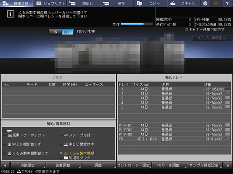Open サンプル排紙設定 button
The image size is (233, 174).
click(x=204, y=165)
